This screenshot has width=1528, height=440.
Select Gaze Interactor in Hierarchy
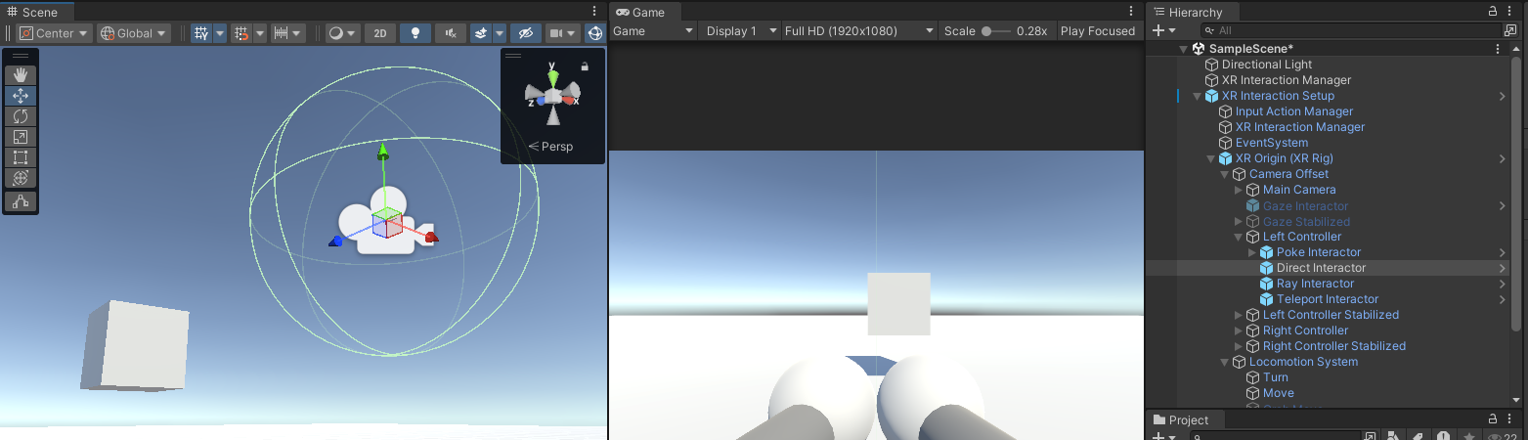1305,205
